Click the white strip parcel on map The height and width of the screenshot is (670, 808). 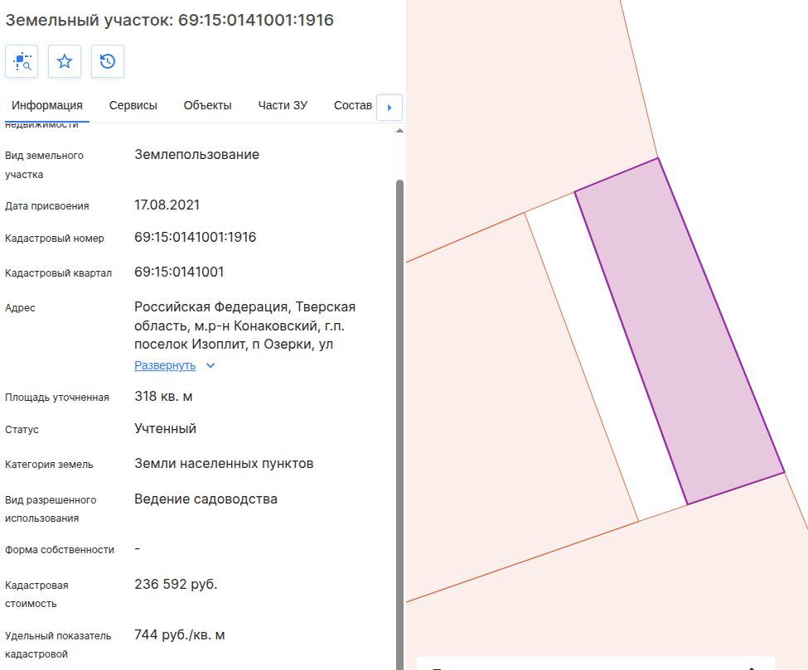pos(606,355)
